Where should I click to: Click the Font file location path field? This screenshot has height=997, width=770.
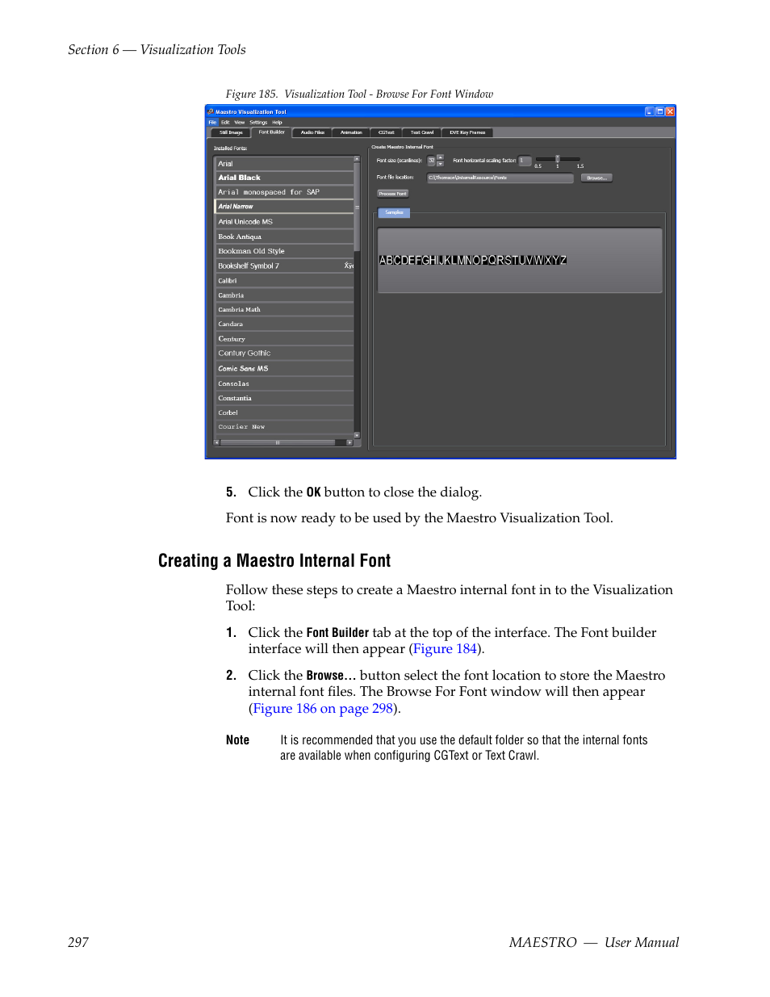500,178
